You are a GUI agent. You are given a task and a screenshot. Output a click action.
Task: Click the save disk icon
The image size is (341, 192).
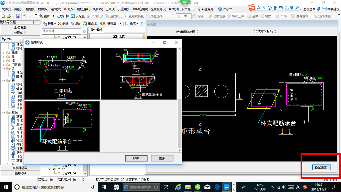18,16
